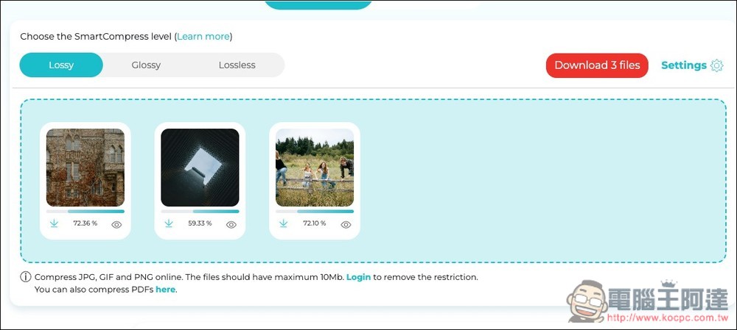
Task: Download the dark skylight image
Action: pos(169,224)
